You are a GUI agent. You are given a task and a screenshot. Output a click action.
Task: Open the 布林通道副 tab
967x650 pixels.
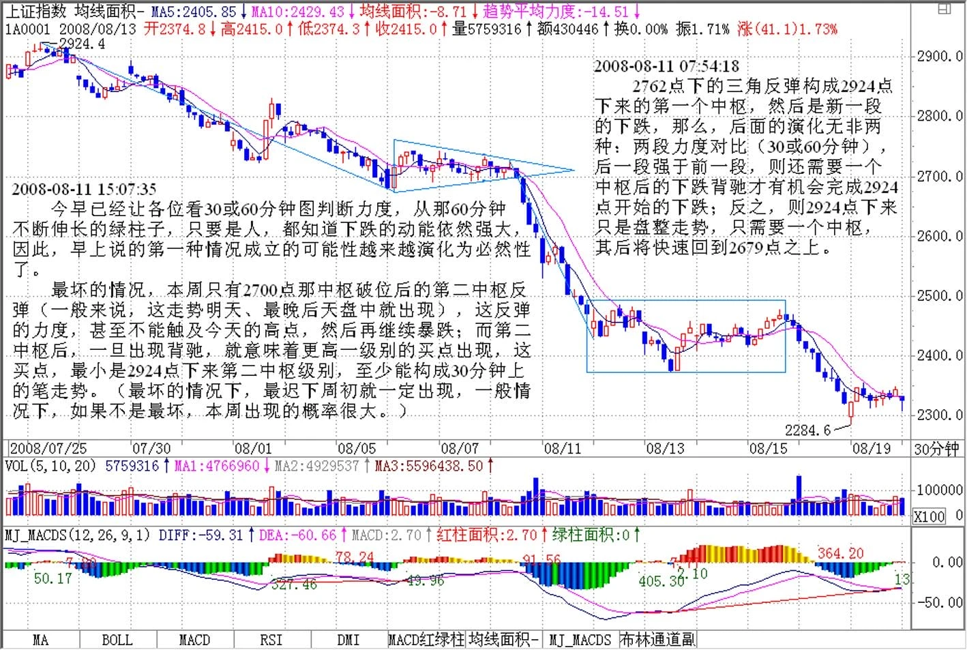coord(657,640)
